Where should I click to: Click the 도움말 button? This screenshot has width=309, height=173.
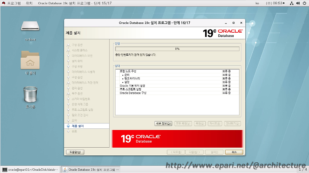coord(75,152)
